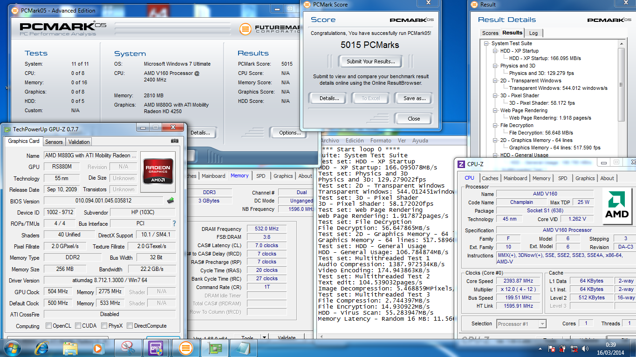Open CPU-Z processor selection dropdown
Screen dimensions: 636x357
[x=542, y=324]
